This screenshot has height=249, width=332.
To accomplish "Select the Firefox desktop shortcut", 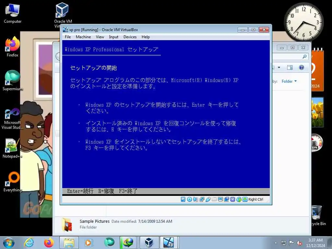I will (x=13, y=47).
